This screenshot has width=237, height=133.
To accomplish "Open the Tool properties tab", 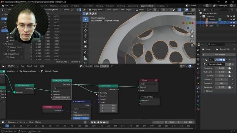I will (x=198, y=50).
